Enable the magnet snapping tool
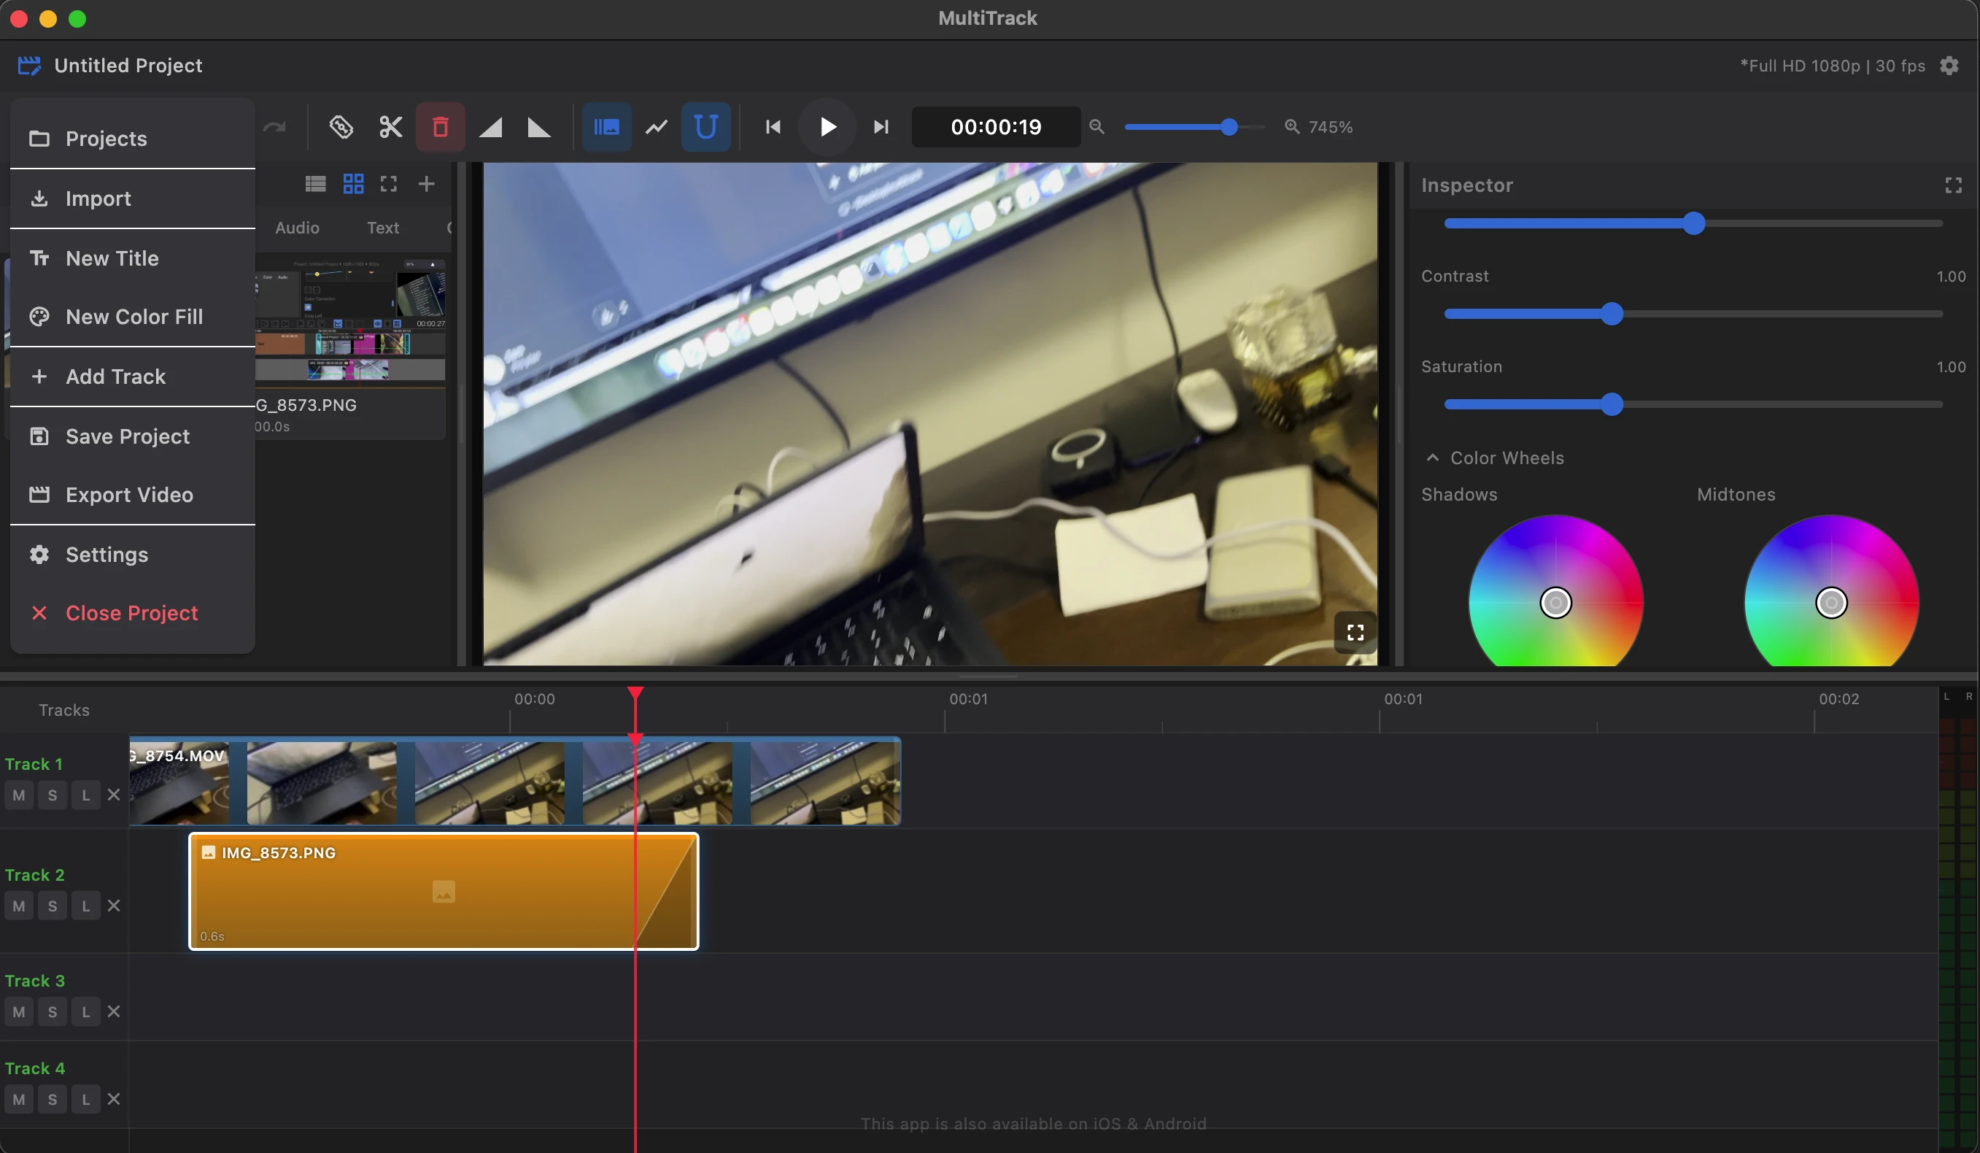This screenshot has height=1153, width=1980. click(x=705, y=126)
